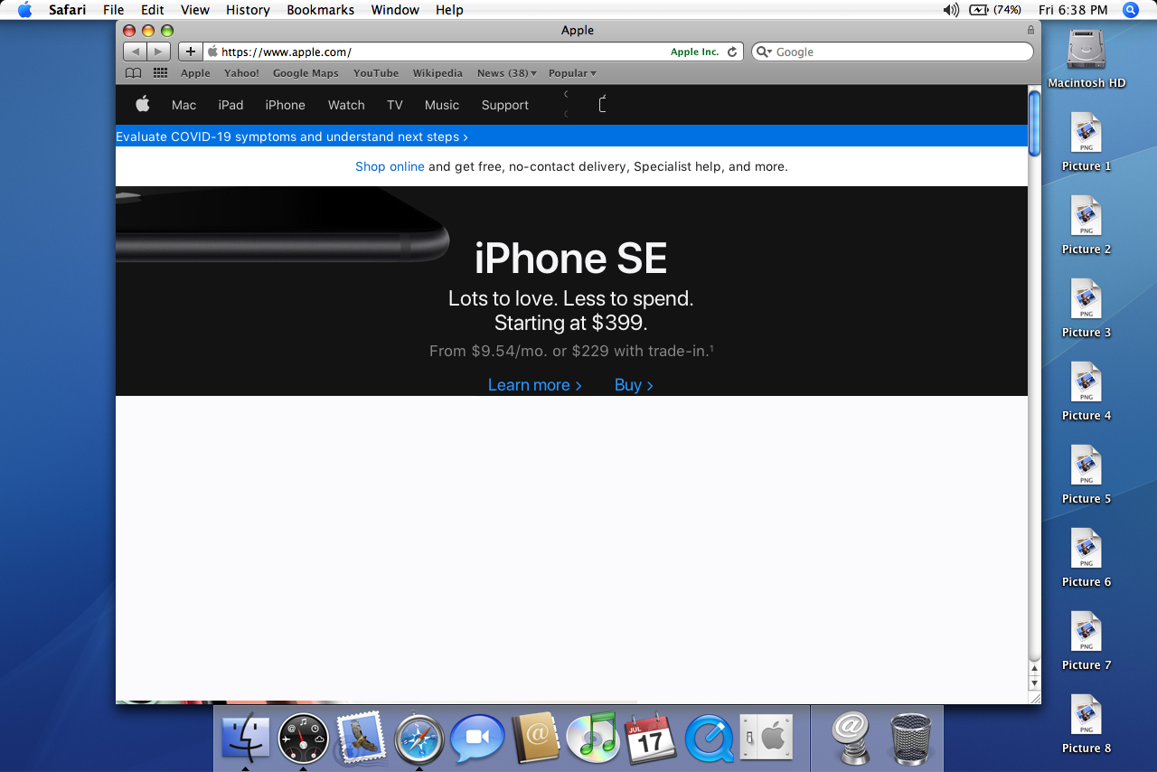Select the Picture 2 file on desktop
The width and height of the screenshot is (1157, 772).
click(1086, 225)
